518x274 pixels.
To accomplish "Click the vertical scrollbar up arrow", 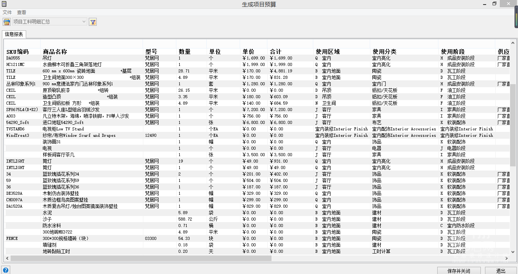I will (513, 43).
